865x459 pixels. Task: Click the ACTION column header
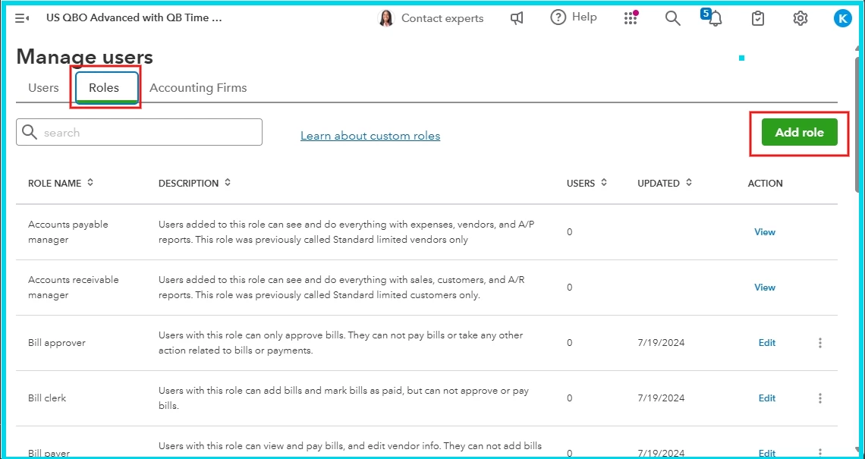(x=765, y=183)
